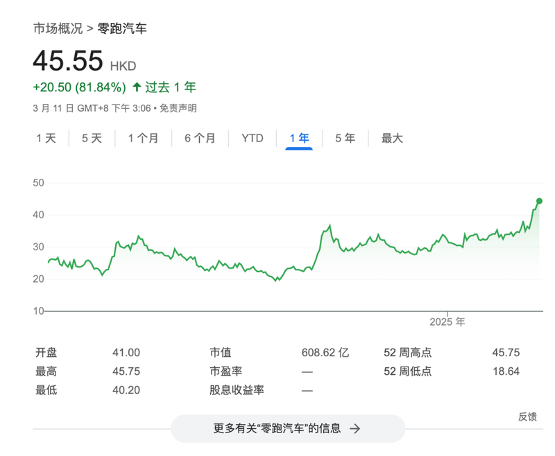Screen dimensions: 555x456
Task: Click the 3 月 11 日 GMT+8 timestamp
Action: pos(92,108)
